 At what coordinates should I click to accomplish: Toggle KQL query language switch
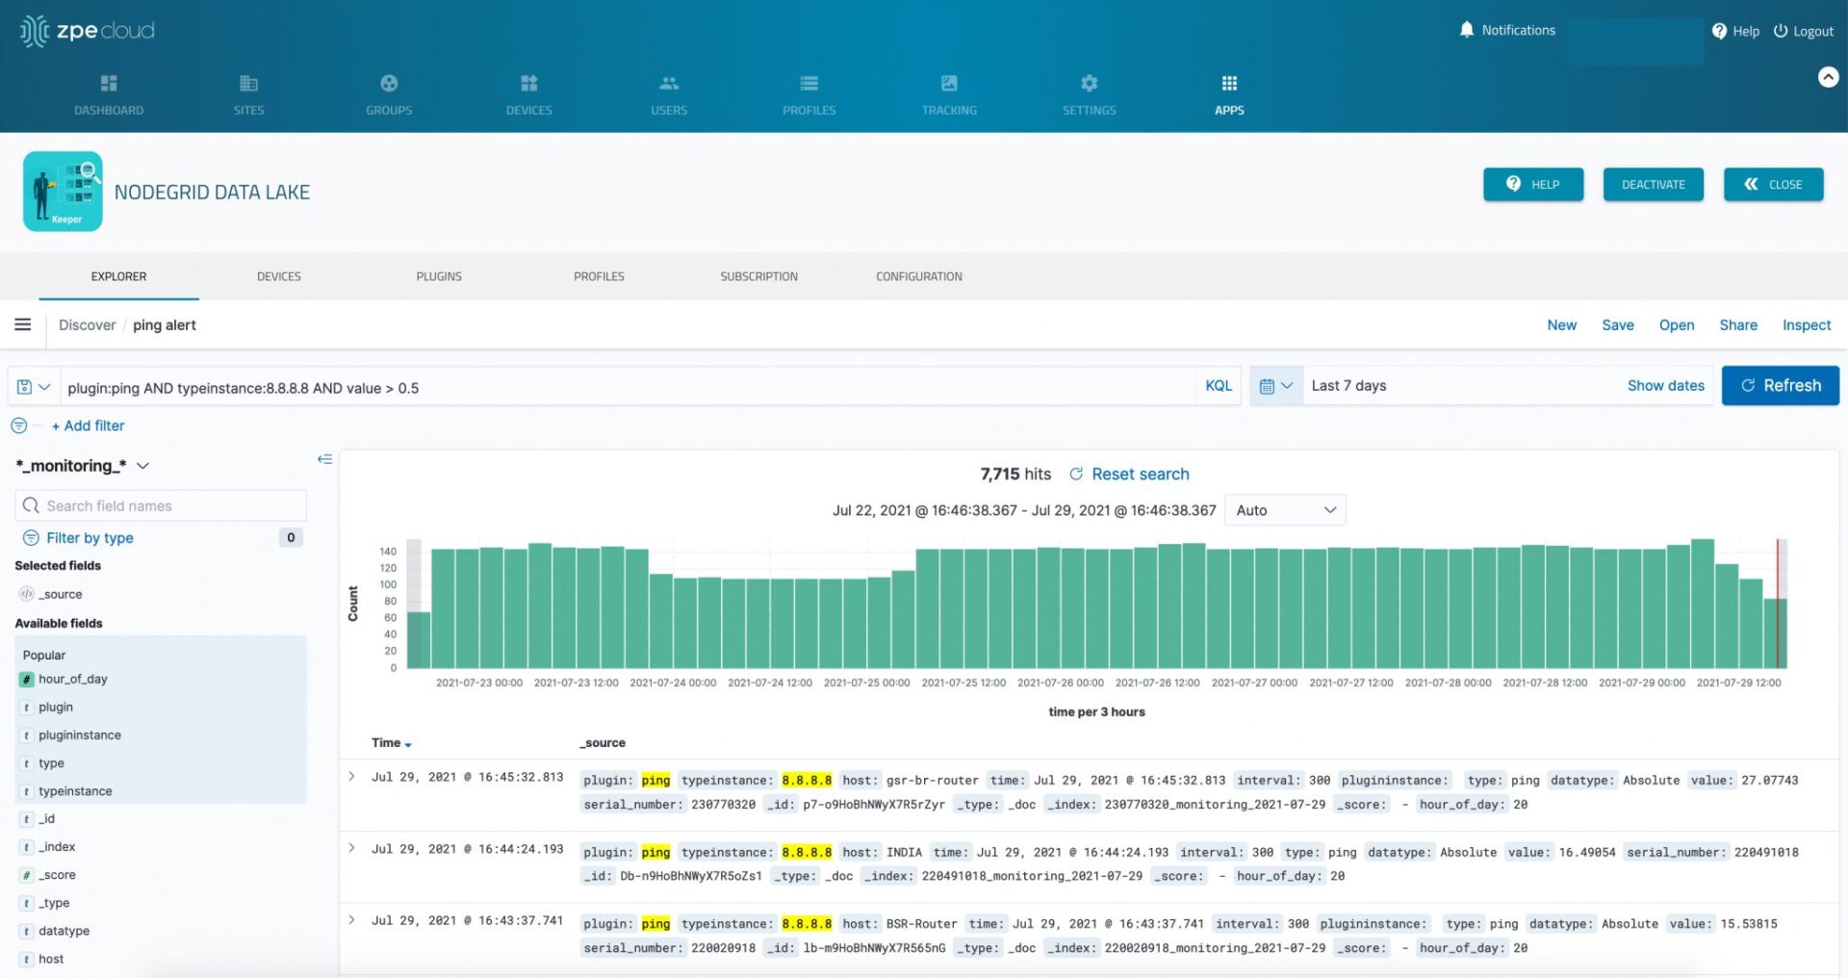click(x=1218, y=386)
